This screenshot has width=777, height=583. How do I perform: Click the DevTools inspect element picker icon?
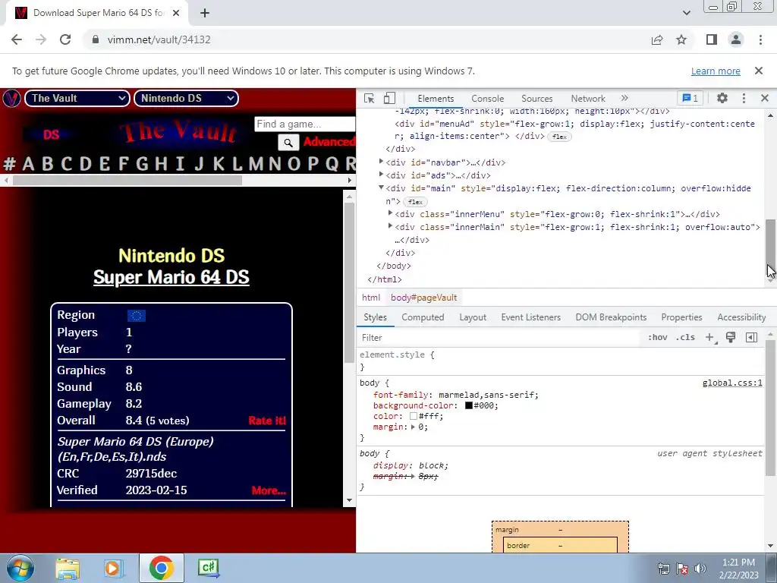(x=370, y=98)
